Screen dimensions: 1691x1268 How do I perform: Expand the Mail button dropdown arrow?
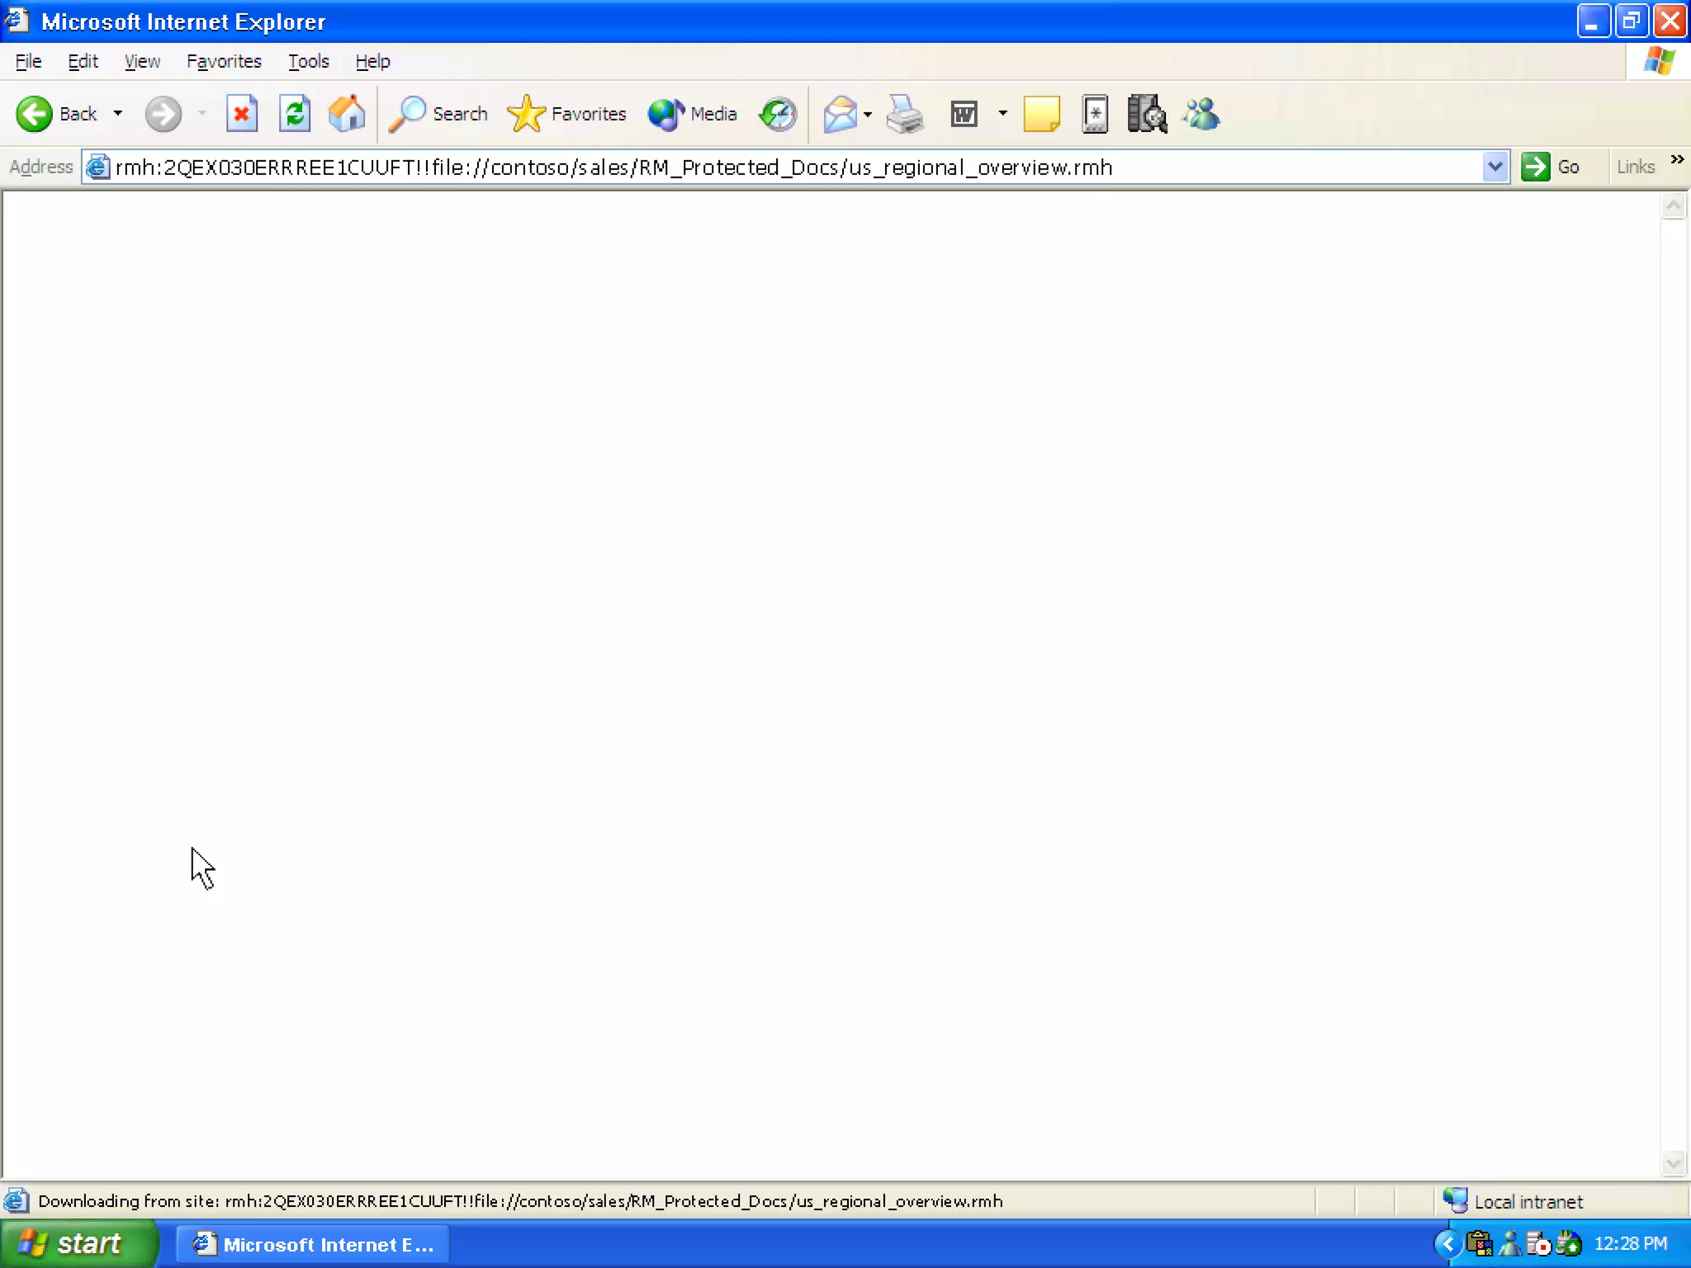868,114
